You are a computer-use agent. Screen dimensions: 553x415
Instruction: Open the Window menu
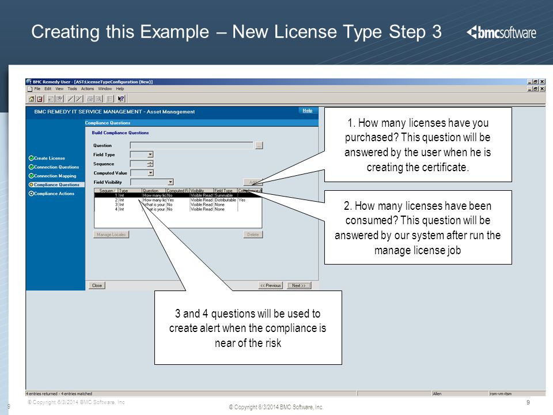[x=105, y=89]
